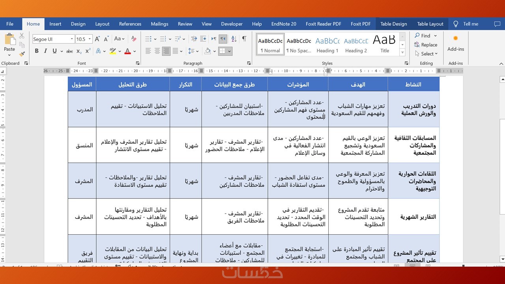Screen dimensions: 505x284
Task: Apply Shading paint bucket color
Action: pos(208,51)
